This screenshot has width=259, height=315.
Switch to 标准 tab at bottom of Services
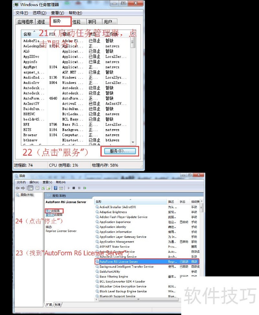click(x=58, y=305)
